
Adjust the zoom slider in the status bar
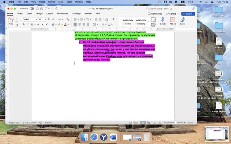pyautogui.click(x=176, y=122)
